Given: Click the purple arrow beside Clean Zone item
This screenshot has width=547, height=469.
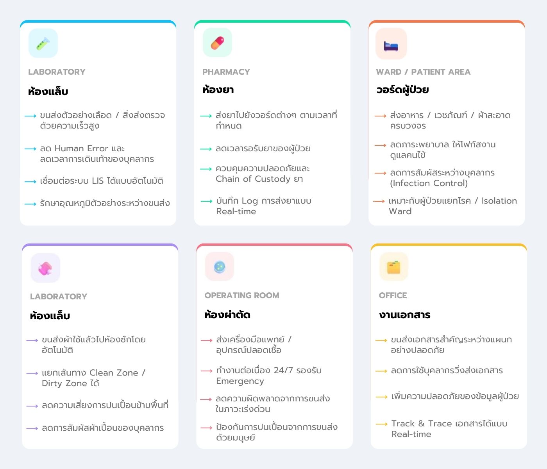Looking at the screenshot, I should click(32, 373).
